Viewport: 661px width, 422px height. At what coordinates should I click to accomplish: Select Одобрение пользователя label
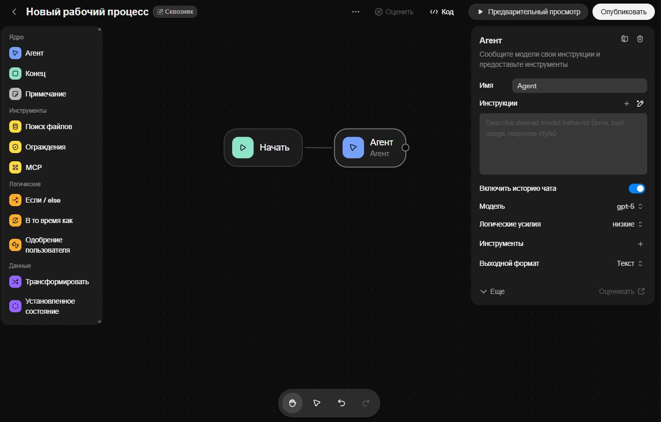pyautogui.click(x=48, y=245)
